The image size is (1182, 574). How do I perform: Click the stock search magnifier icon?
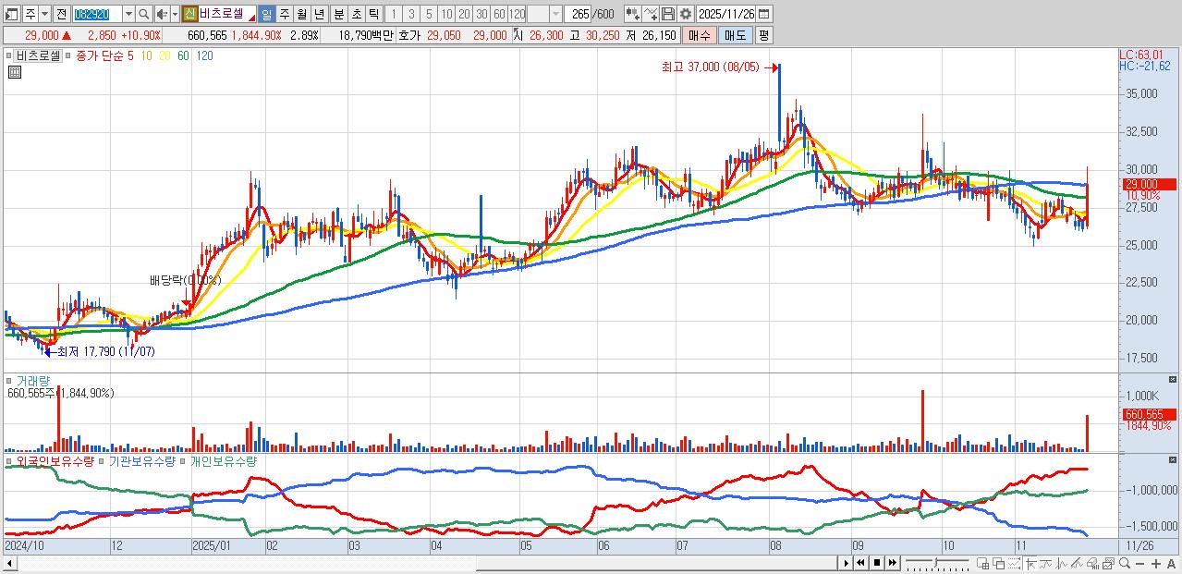[144, 14]
